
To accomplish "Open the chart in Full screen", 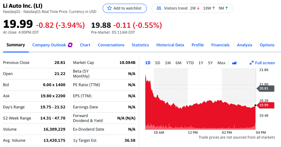I will [265, 63].
